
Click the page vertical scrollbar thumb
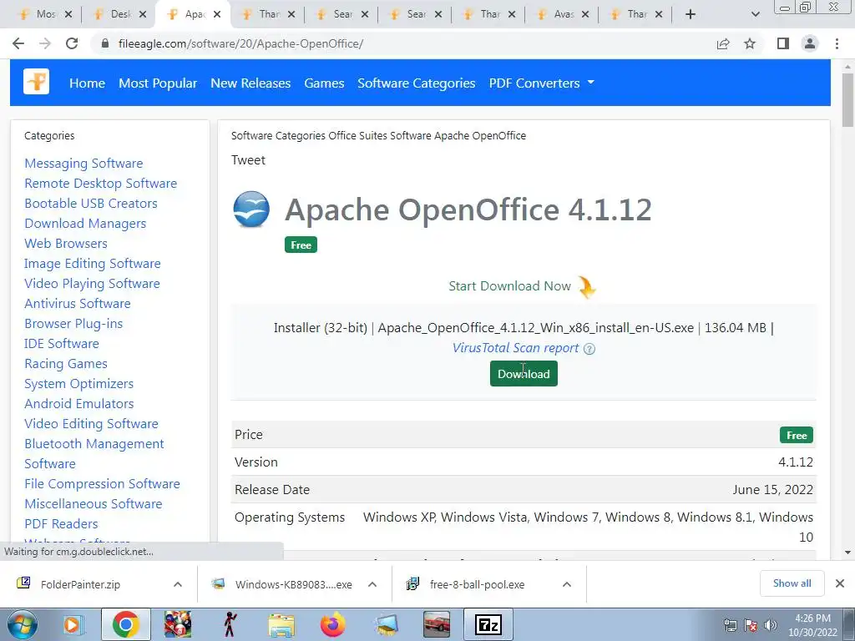coord(847,100)
